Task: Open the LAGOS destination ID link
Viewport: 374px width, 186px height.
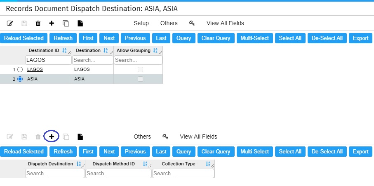Action: [35, 69]
